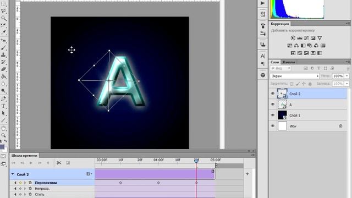Select the Brush tool

[3, 48]
